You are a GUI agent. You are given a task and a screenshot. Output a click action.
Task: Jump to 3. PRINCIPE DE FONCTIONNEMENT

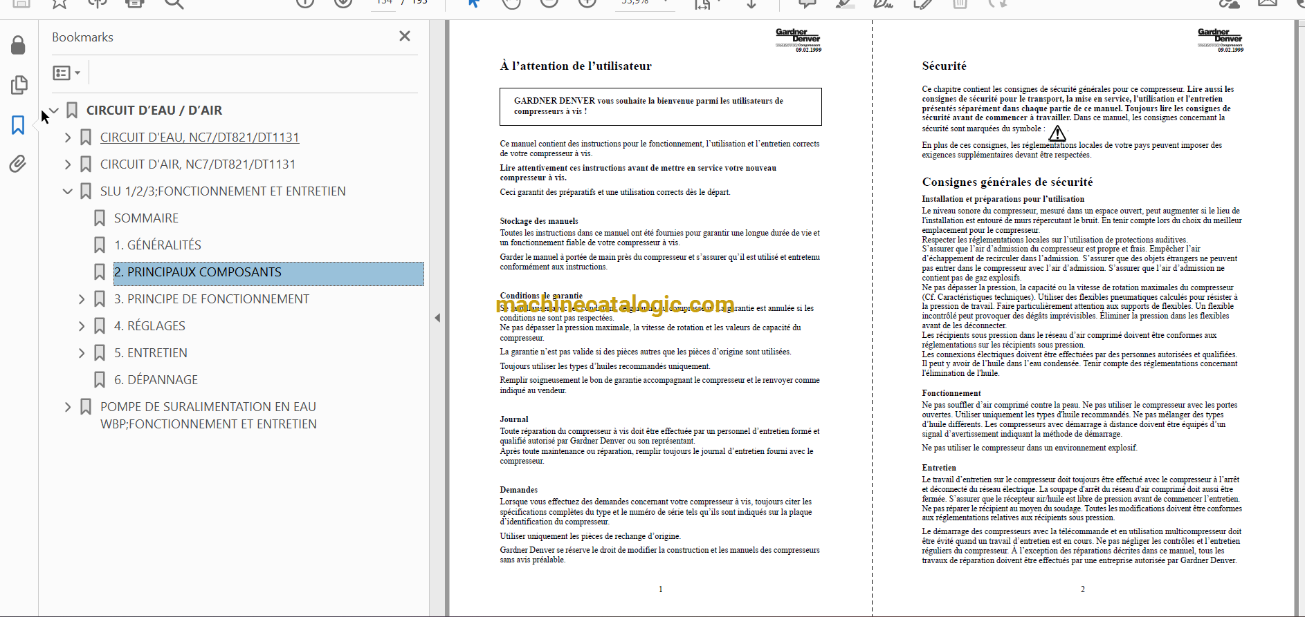pyautogui.click(x=212, y=299)
